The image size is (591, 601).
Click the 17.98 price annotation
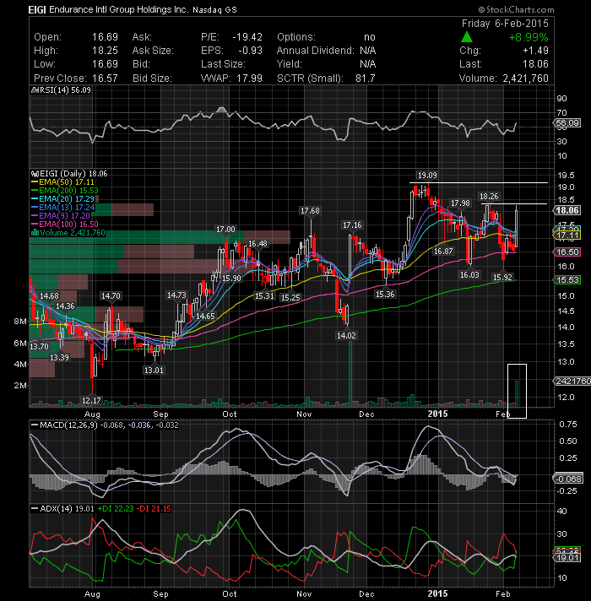click(x=460, y=203)
